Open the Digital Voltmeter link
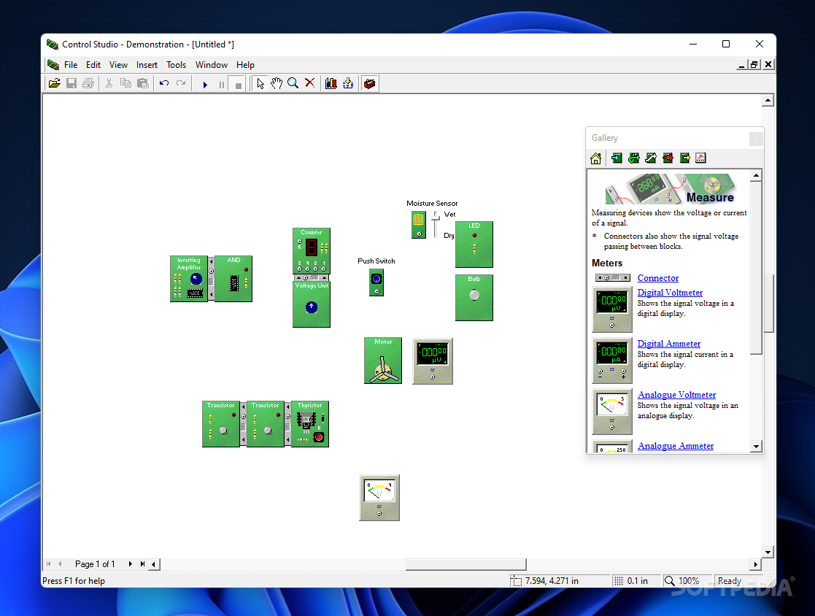The height and width of the screenshot is (616, 815). coord(670,293)
